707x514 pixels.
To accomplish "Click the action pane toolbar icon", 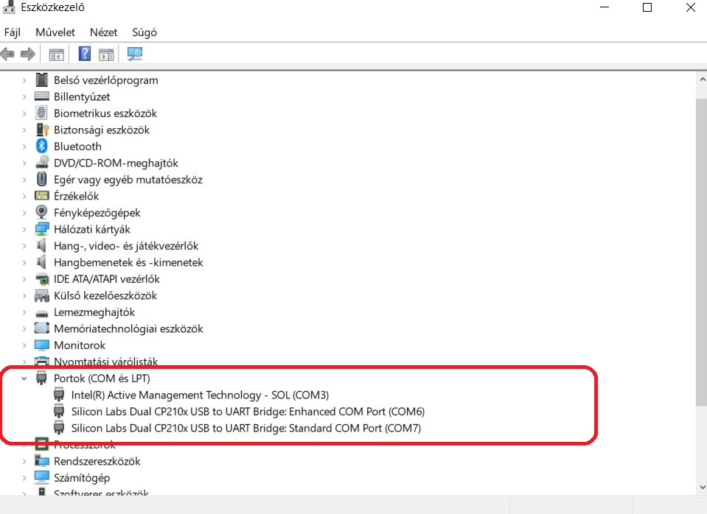I will [106, 54].
